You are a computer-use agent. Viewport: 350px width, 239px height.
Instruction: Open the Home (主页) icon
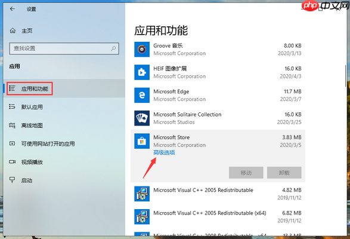(x=13, y=30)
